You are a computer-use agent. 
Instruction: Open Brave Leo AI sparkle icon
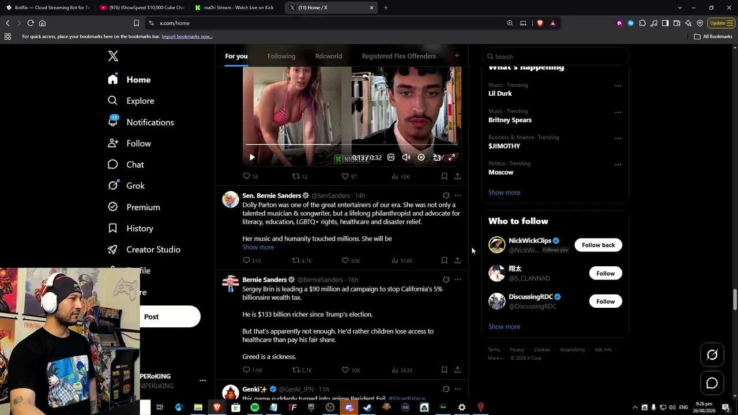click(x=688, y=23)
